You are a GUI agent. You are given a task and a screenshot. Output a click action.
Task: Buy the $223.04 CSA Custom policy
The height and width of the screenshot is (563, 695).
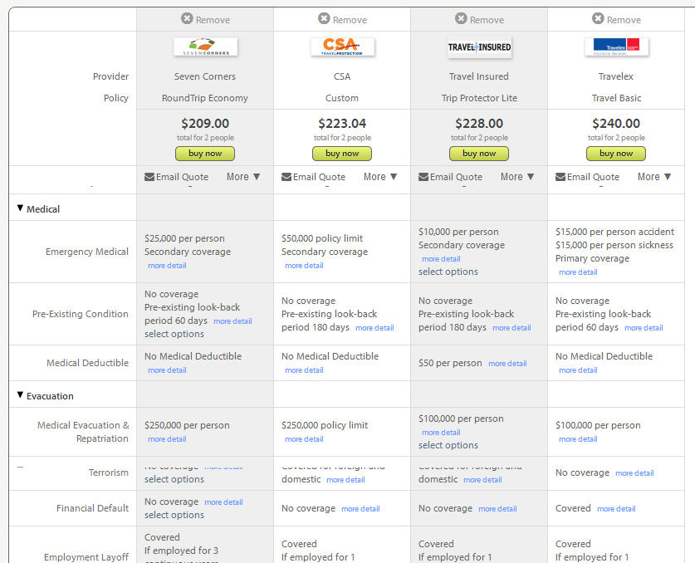pos(342,154)
